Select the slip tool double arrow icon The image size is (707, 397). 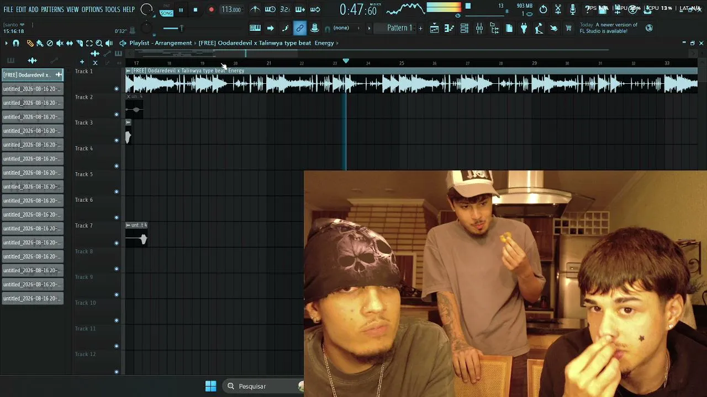click(x=70, y=43)
